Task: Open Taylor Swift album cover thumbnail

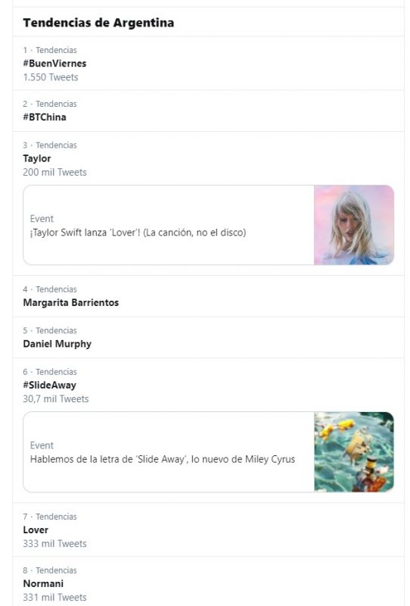Action: click(x=354, y=225)
